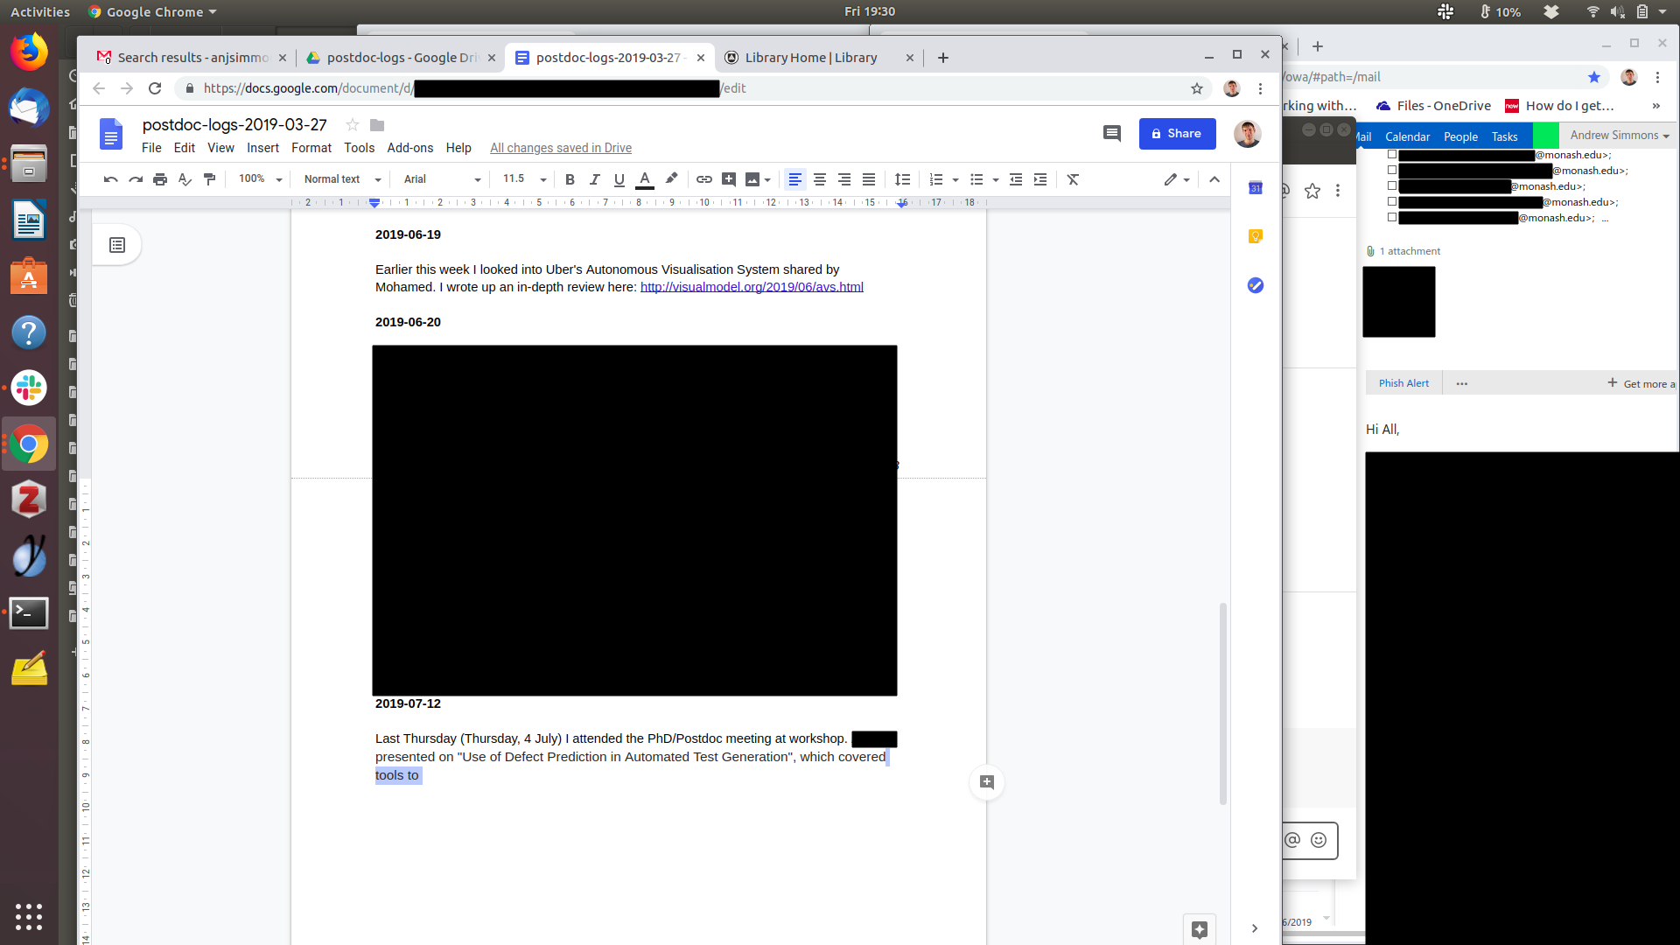
Task: Expand the Normal text style dropdown
Action: pyautogui.click(x=342, y=179)
